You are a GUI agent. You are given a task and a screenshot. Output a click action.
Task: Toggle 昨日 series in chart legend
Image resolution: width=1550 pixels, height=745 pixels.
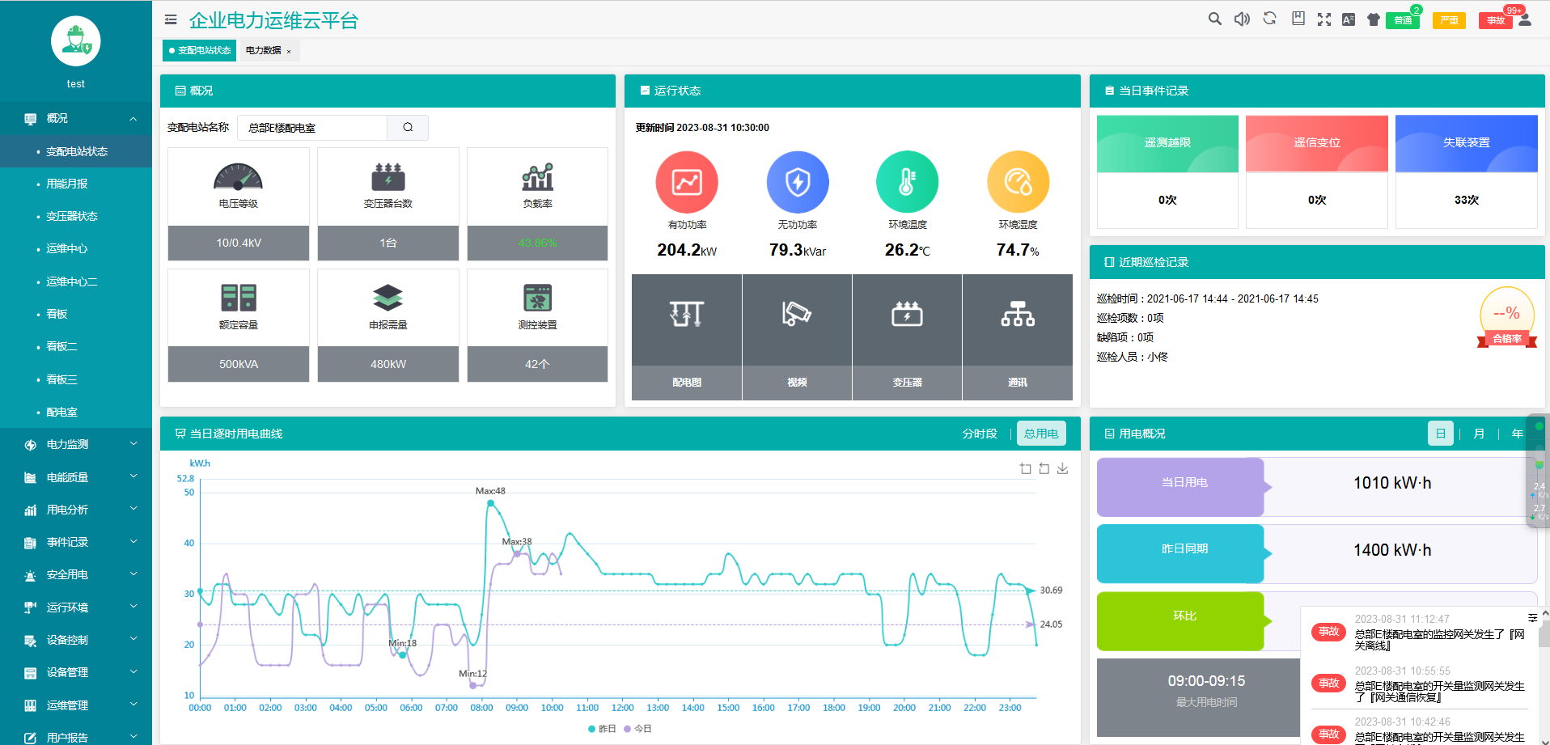[602, 729]
